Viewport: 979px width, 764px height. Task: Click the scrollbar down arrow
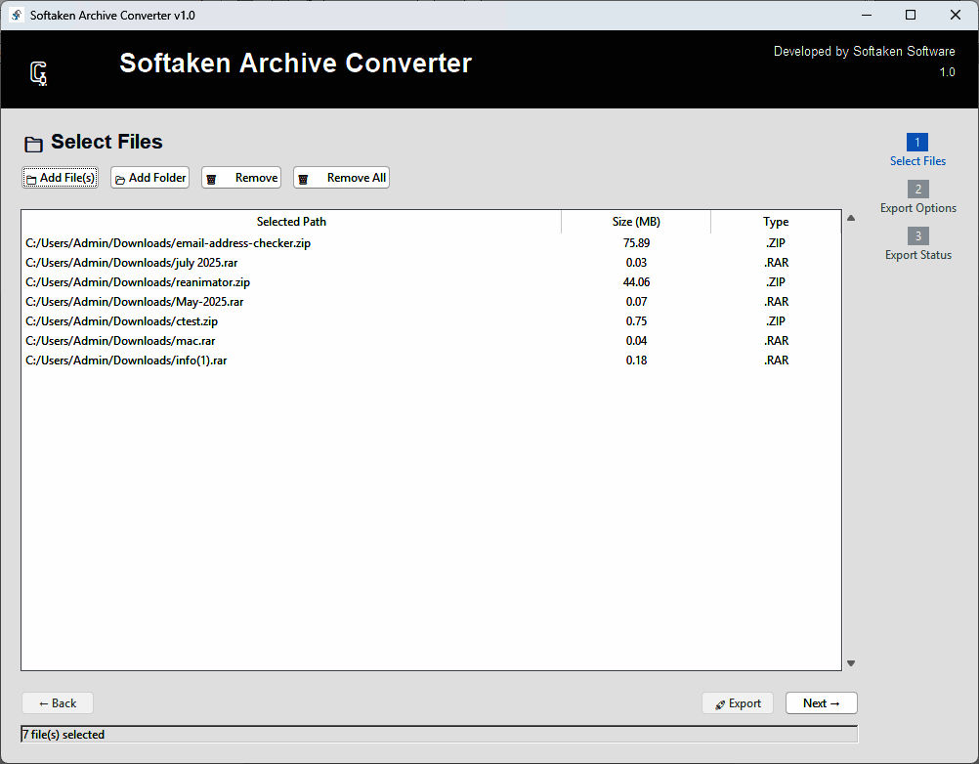coord(850,662)
